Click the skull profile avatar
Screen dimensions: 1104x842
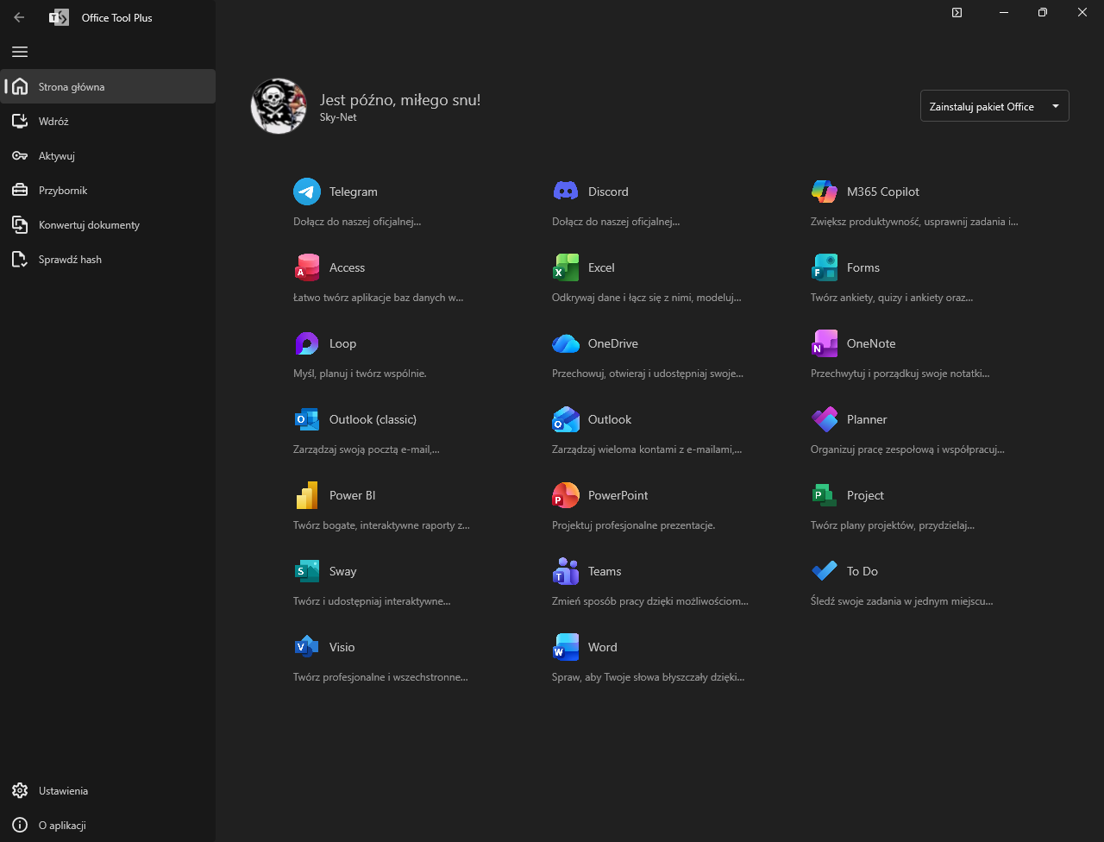[279, 106]
